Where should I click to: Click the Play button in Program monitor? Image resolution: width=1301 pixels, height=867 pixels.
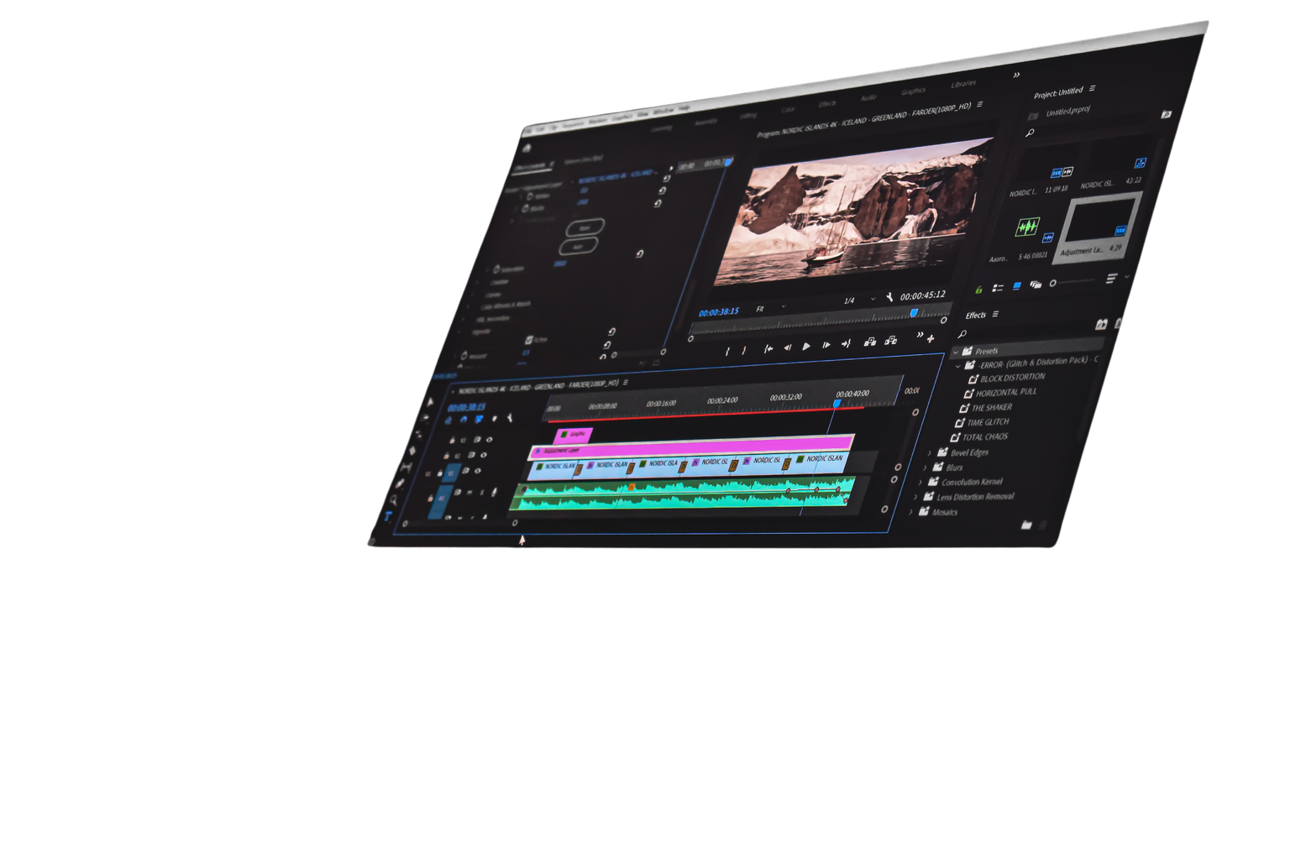[806, 347]
